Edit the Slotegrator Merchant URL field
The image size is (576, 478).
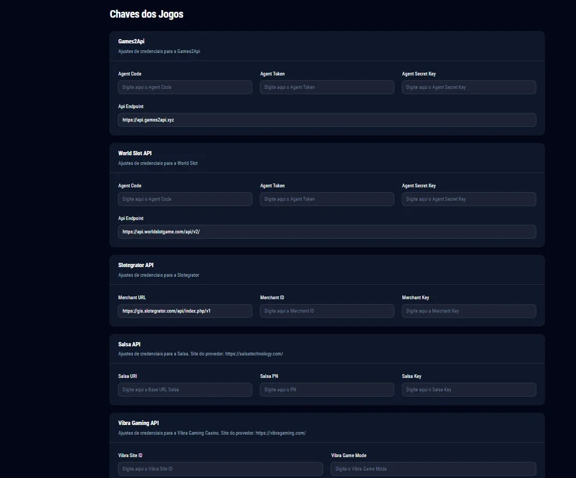point(185,311)
